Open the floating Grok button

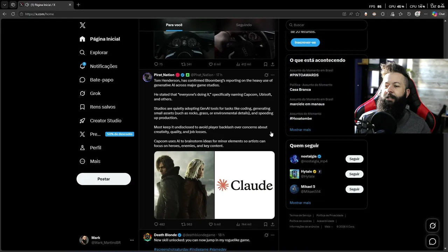(x=433, y=226)
